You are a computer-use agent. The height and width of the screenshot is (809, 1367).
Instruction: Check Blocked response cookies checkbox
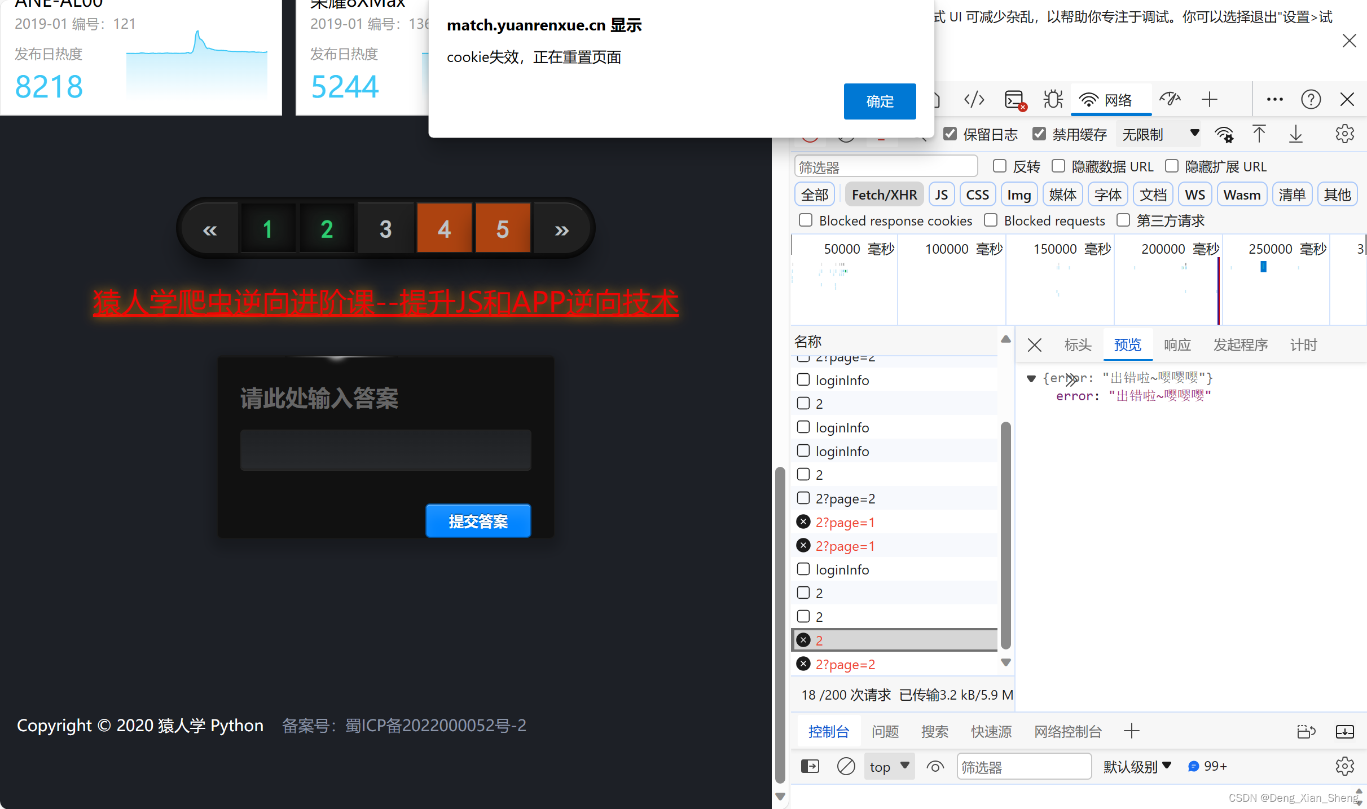tap(806, 220)
